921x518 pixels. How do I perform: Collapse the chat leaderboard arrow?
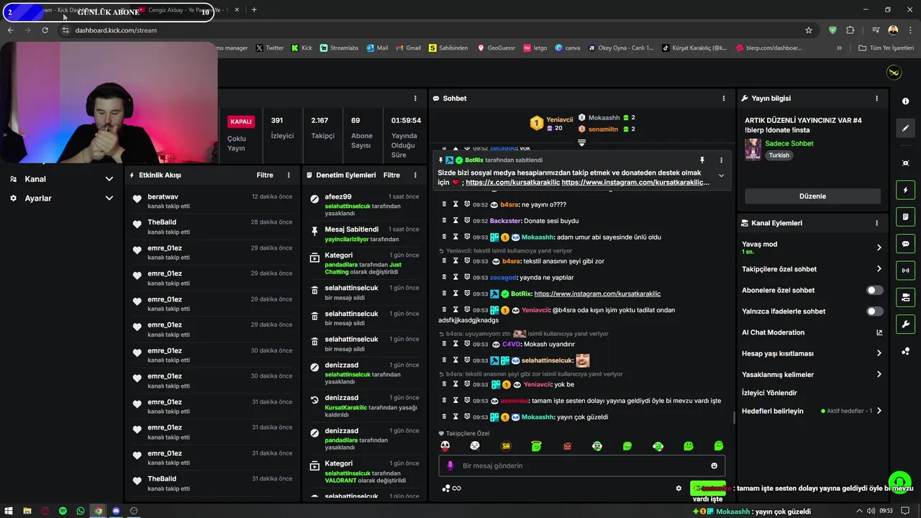581,142
